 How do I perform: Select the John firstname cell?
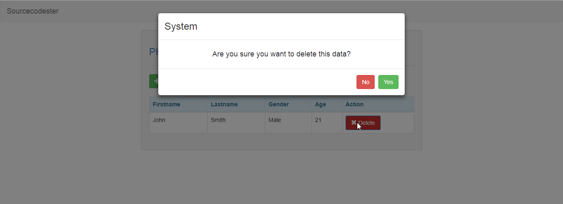tap(159, 120)
